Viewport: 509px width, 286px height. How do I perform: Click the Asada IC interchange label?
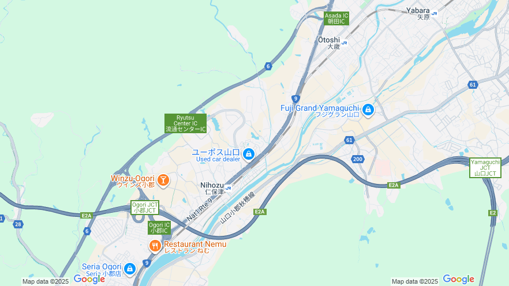pyautogui.click(x=336, y=18)
